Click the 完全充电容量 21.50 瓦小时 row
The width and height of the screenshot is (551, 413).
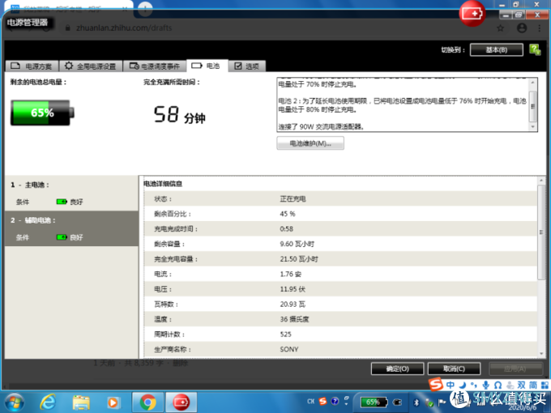pos(340,259)
